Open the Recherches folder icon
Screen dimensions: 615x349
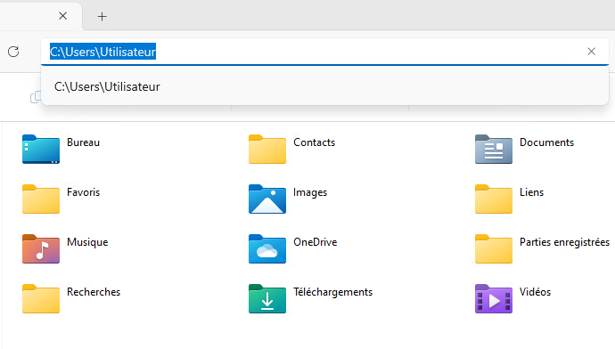(41, 298)
